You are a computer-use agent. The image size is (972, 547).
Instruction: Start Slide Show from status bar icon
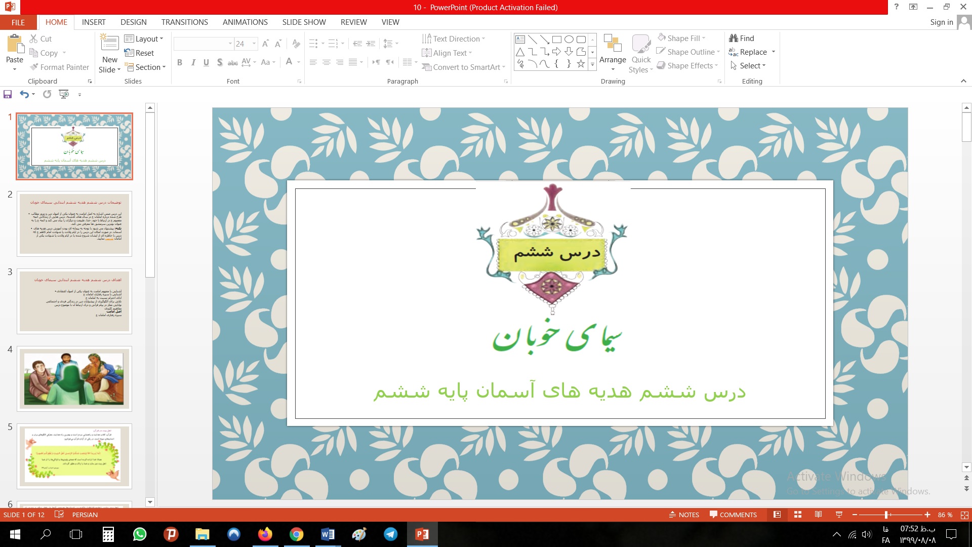coord(839,515)
